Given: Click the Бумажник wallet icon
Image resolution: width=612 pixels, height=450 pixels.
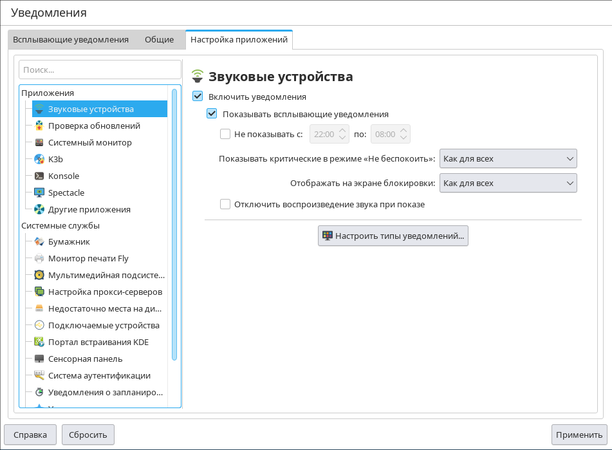Looking at the screenshot, I should click(39, 241).
